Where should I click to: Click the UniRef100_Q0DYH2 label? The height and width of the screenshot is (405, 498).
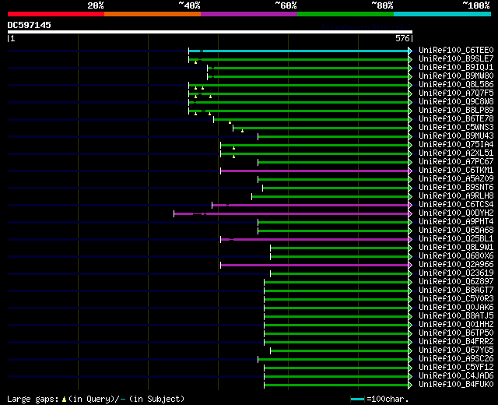click(x=456, y=213)
